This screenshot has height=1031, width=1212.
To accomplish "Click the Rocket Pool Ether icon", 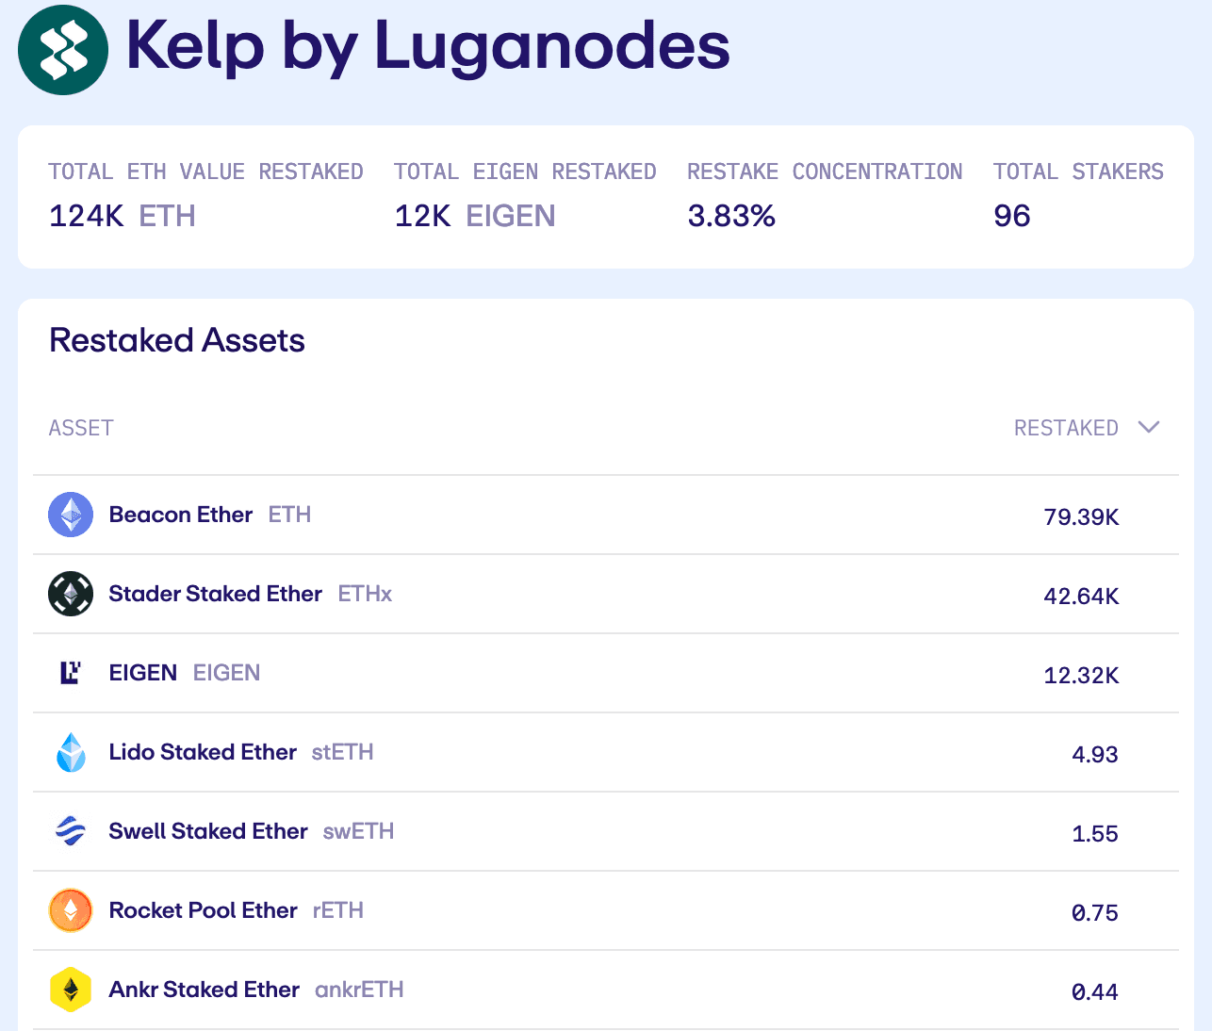I will (x=71, y=910).
